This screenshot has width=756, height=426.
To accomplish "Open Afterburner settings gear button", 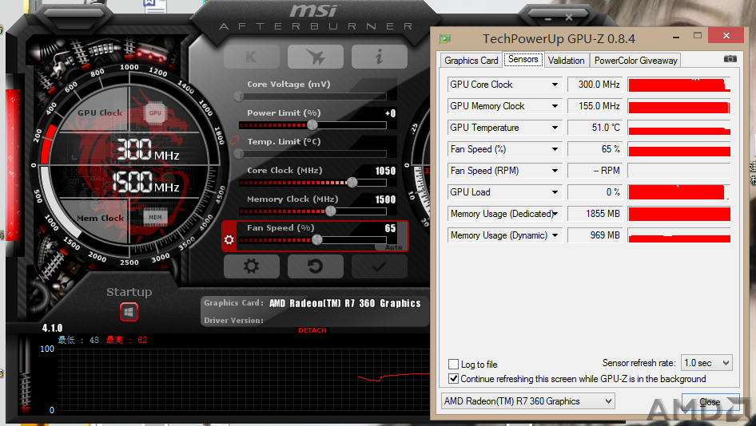I will coord(252,266).
